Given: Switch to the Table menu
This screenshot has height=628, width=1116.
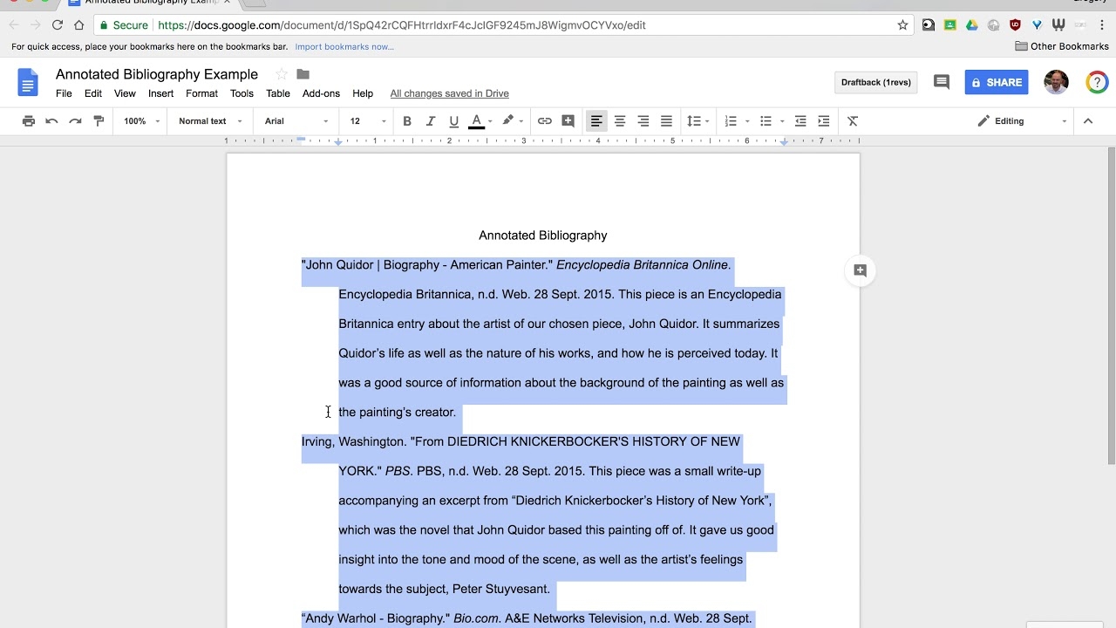Looking at the screenshot, I should (x=277, y=93).
